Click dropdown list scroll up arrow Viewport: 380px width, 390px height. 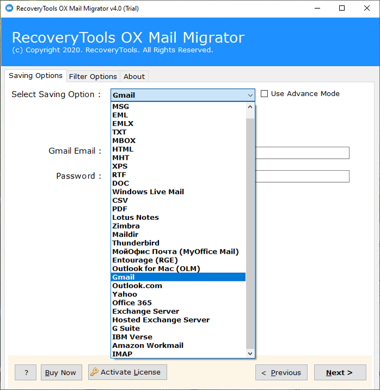[250, 107]
